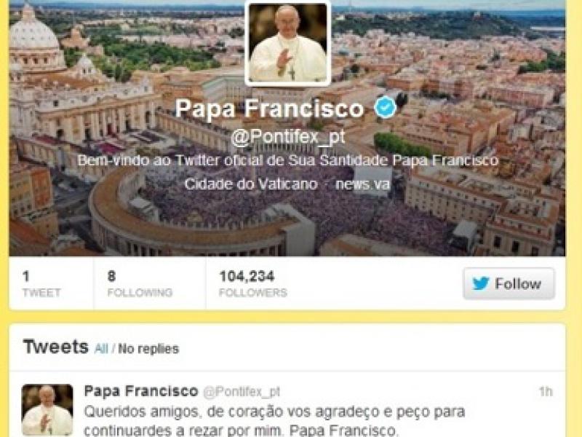Image resolution: width=582 pixels, height=437 pixels.
Task: Open the news.va website link
Action: tap(362, 184)
